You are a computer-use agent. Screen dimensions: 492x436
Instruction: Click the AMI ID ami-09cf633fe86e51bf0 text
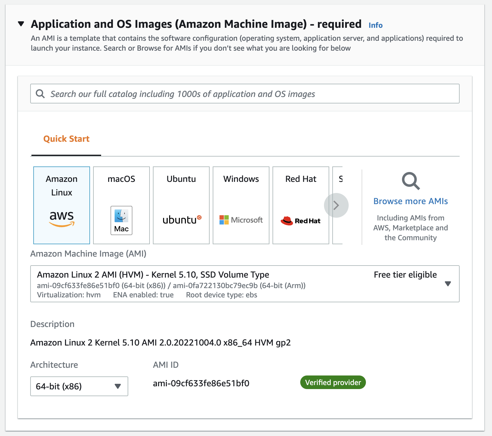201,384
